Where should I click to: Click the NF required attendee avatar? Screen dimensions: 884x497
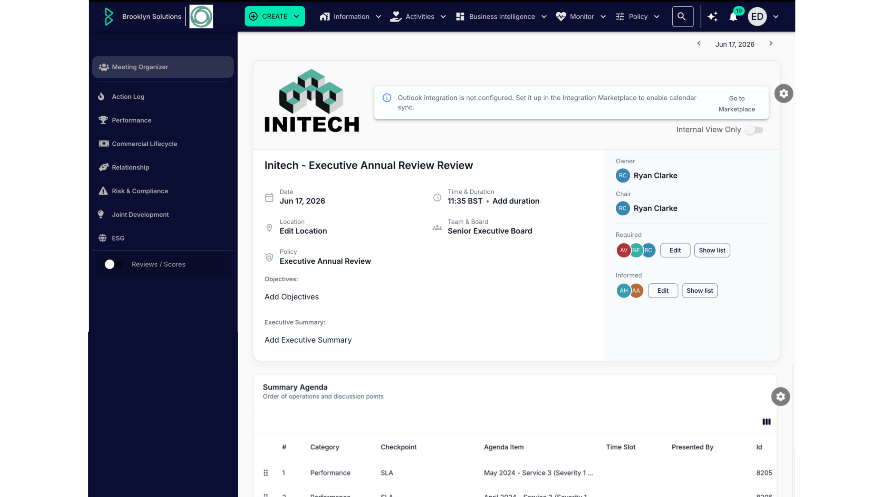click(x=636, y=251)
